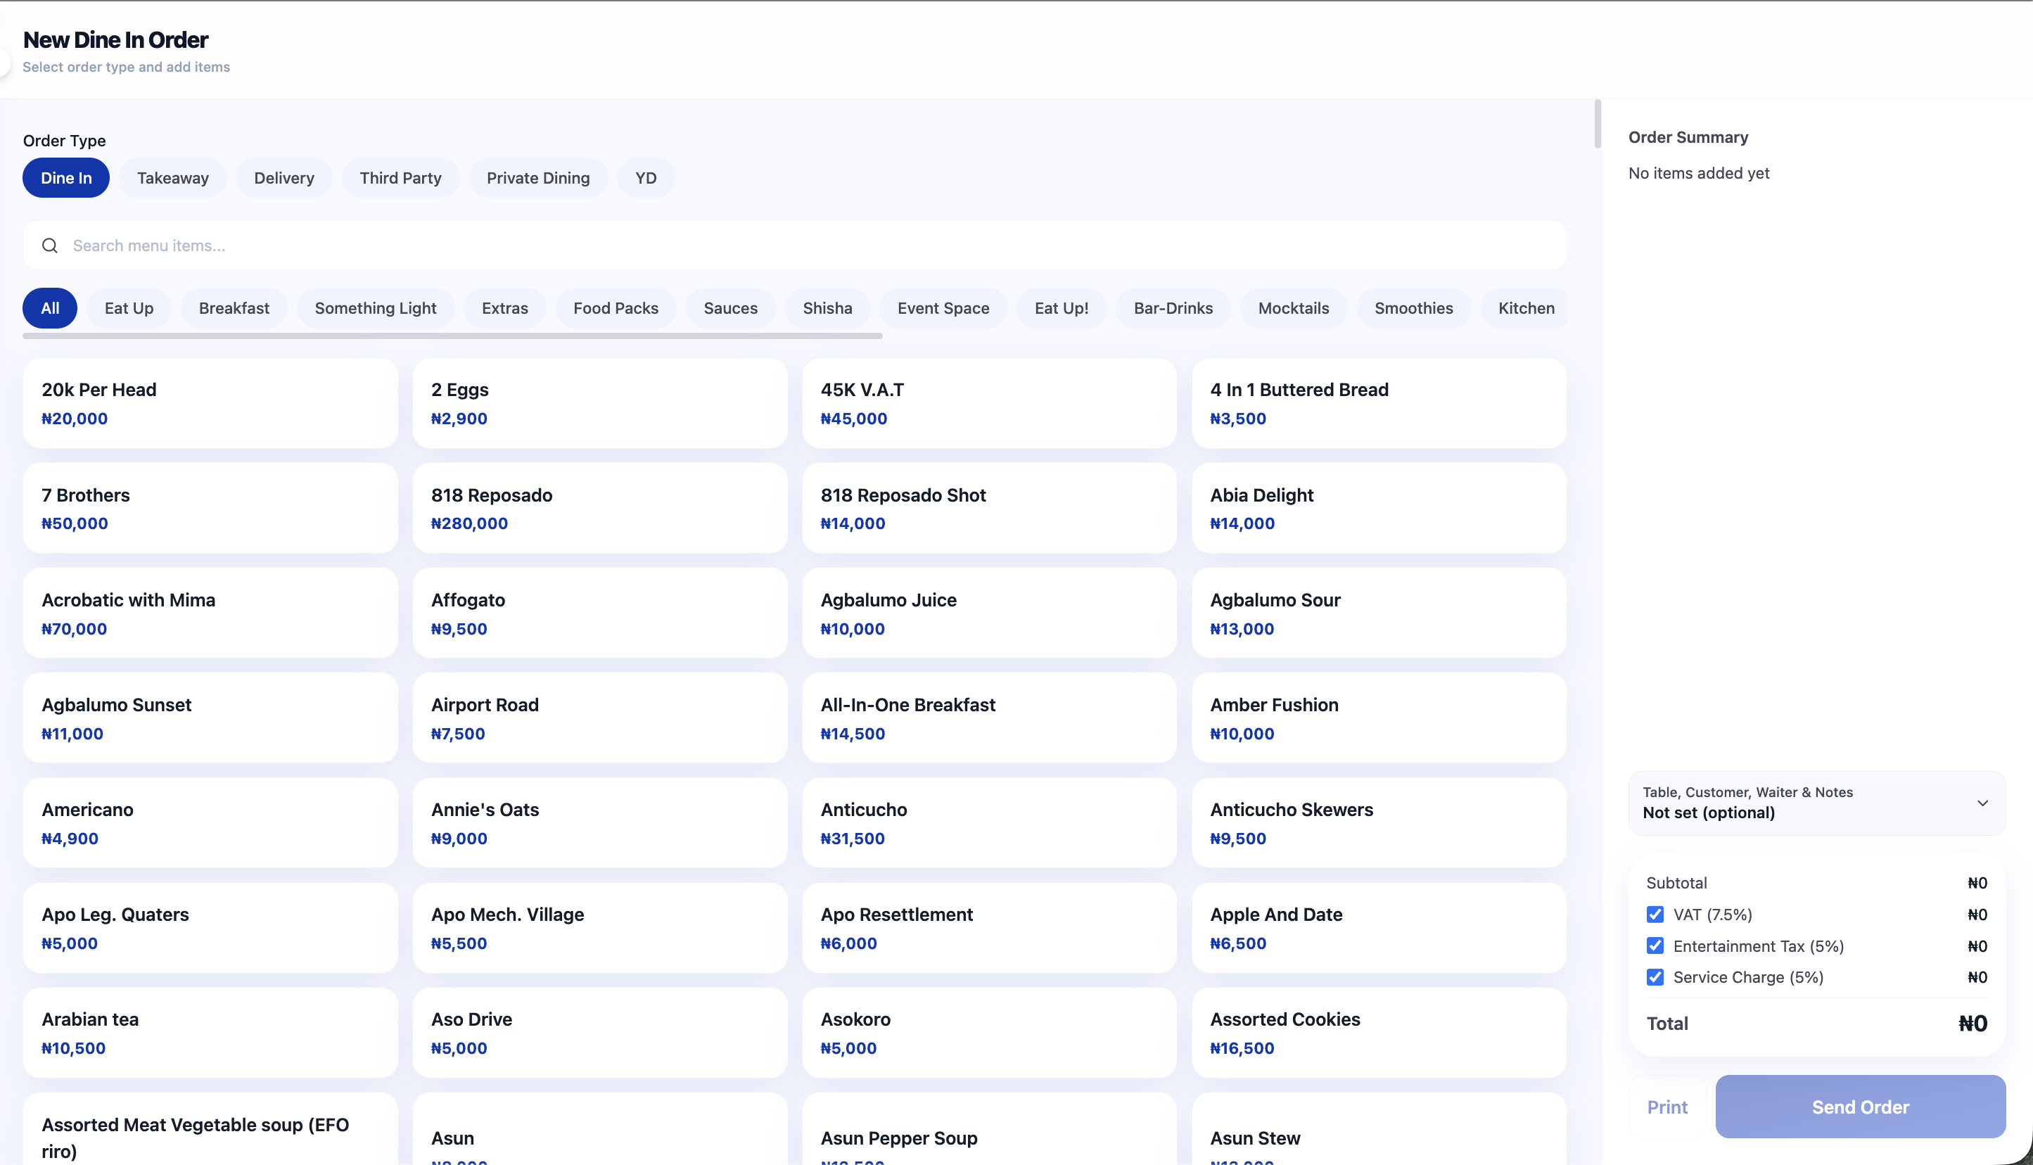Screen dimensions: 2033x1165
Task: Add Assorted Cookies to order
Action: (x=1379, y=1032)
